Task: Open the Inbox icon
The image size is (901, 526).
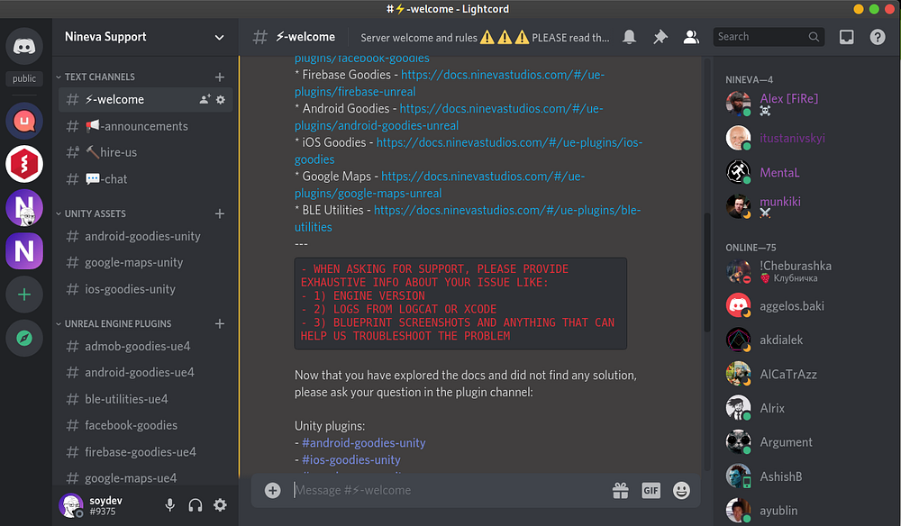Action: 846,37
